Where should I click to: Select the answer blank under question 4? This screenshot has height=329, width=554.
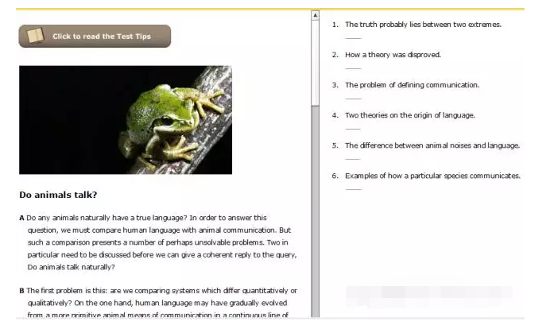[353, 129]
